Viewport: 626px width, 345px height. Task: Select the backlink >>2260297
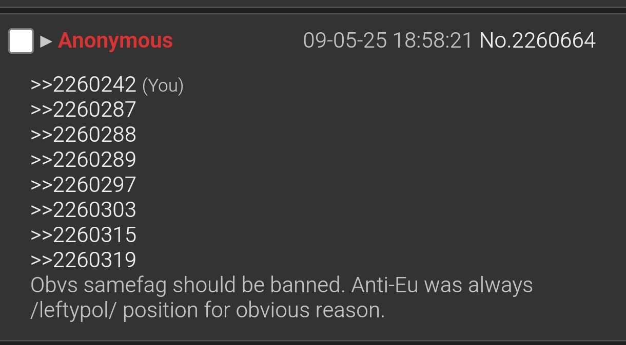pos(83,185)
